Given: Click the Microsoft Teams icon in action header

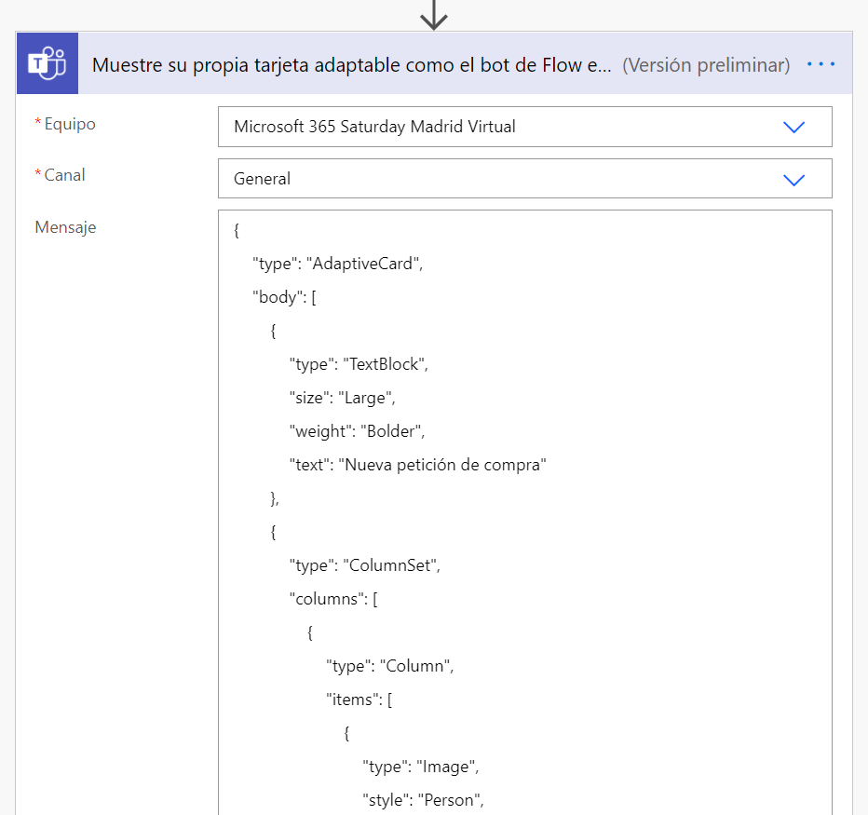Looking at the screenshot, I should pos(47,64).
